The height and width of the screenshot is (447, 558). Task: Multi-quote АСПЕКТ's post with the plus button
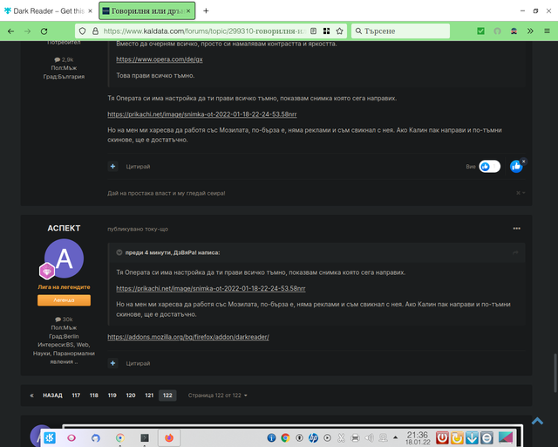tap(112, 363)
